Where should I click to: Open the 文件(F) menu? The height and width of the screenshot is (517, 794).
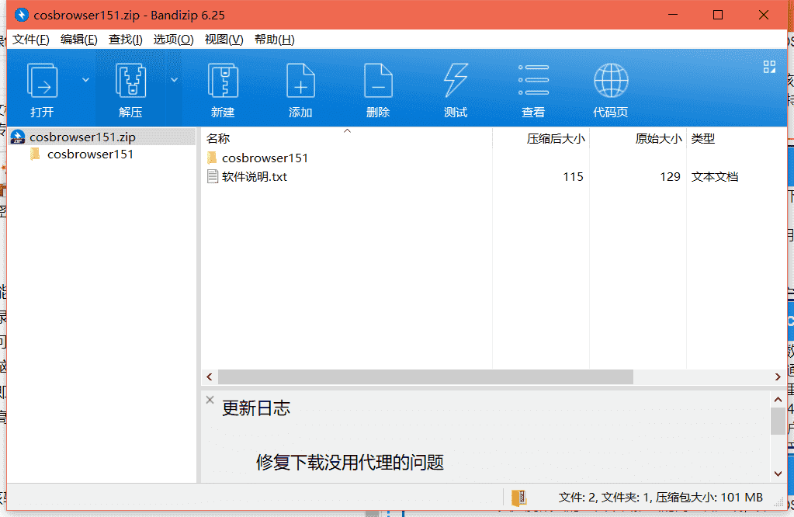(x=31, y=40)
